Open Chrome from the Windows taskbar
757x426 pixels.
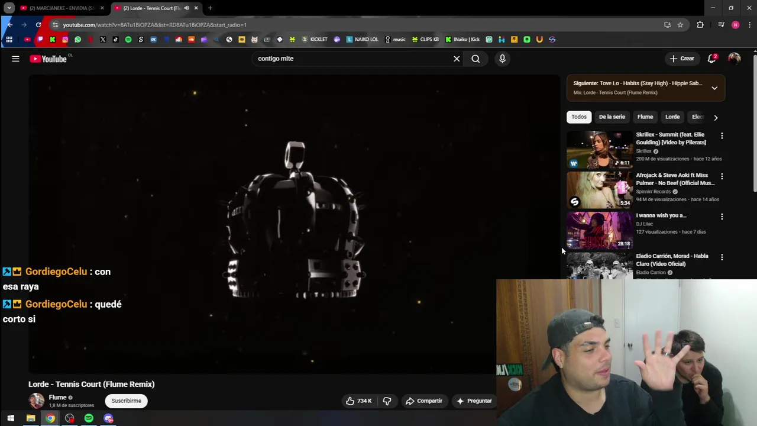[50, 418]
